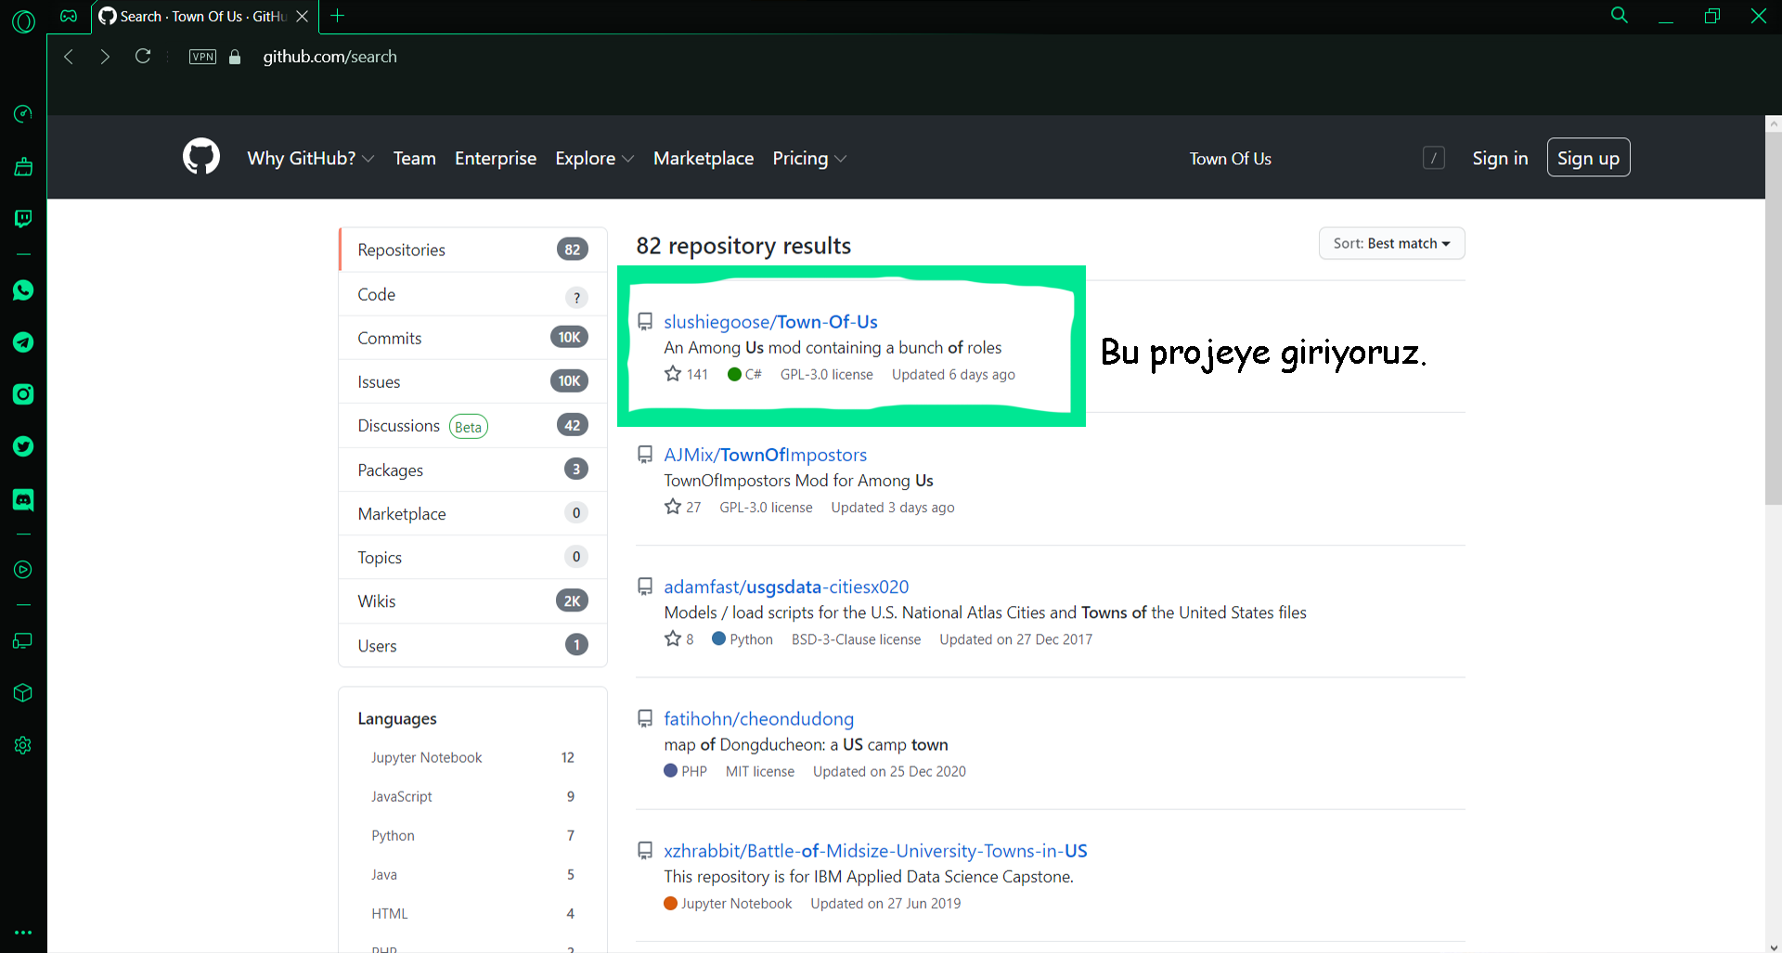Open fatihohn/cheondudong repository
The image size is (1782, 953).
coord(758,718)
